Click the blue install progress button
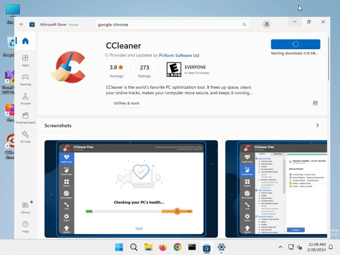 tap(295, 44)
